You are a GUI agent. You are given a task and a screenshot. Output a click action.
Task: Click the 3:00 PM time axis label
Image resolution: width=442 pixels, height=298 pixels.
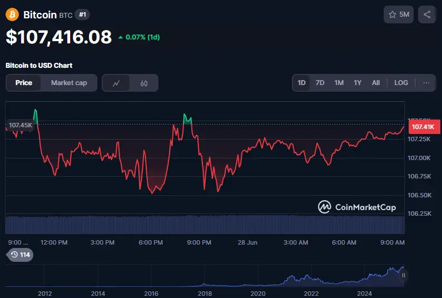coord(102,242)
